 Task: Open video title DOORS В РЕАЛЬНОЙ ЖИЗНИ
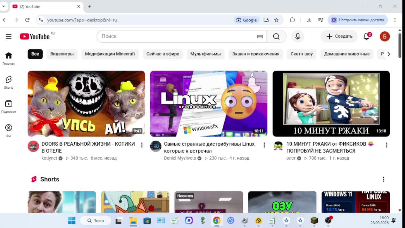point(88,147)
